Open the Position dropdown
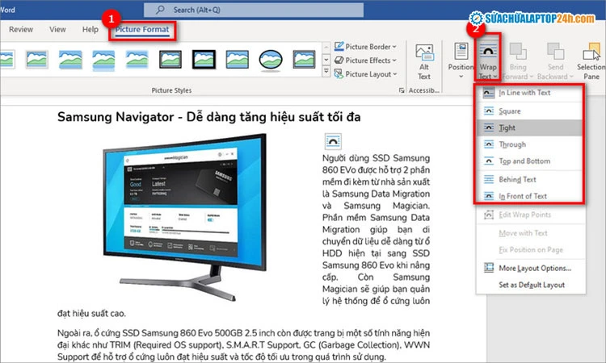606x363 pixels. click(461, 61)
